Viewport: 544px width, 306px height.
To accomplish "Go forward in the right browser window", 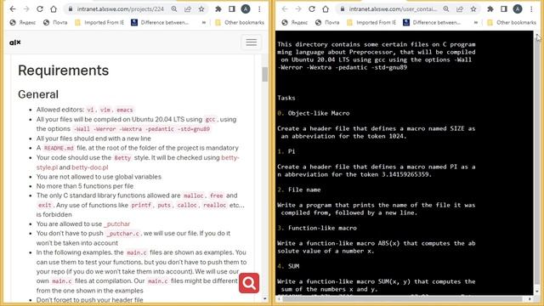I will tap(298, 9).
